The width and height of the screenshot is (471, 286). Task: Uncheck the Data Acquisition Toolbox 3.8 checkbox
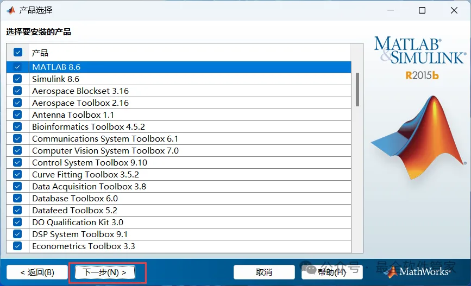point(17,186)
